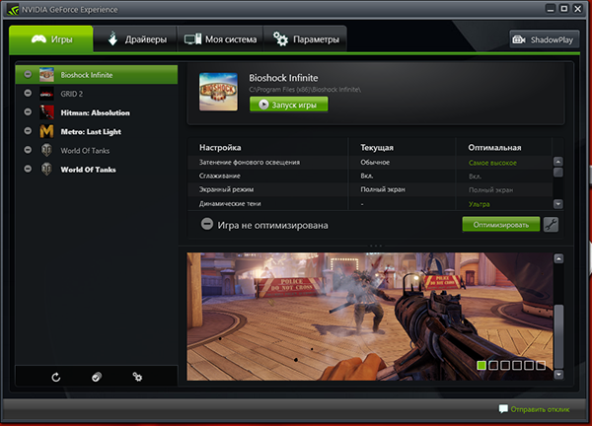Screen dimensions: 592x426
Task: Click the Затенение фонового освещения row
Action: click(370, 163)
